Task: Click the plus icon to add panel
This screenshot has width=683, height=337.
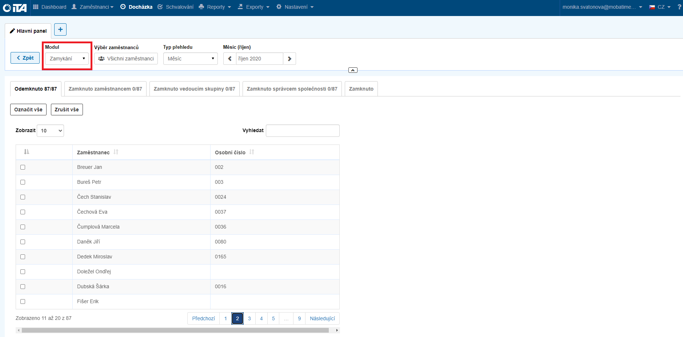Action: tap(60, 29)
